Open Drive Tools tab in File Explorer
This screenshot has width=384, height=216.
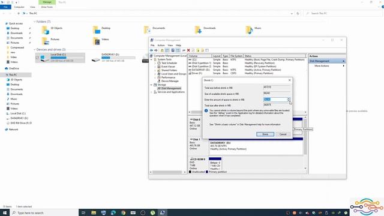[47, 7]
